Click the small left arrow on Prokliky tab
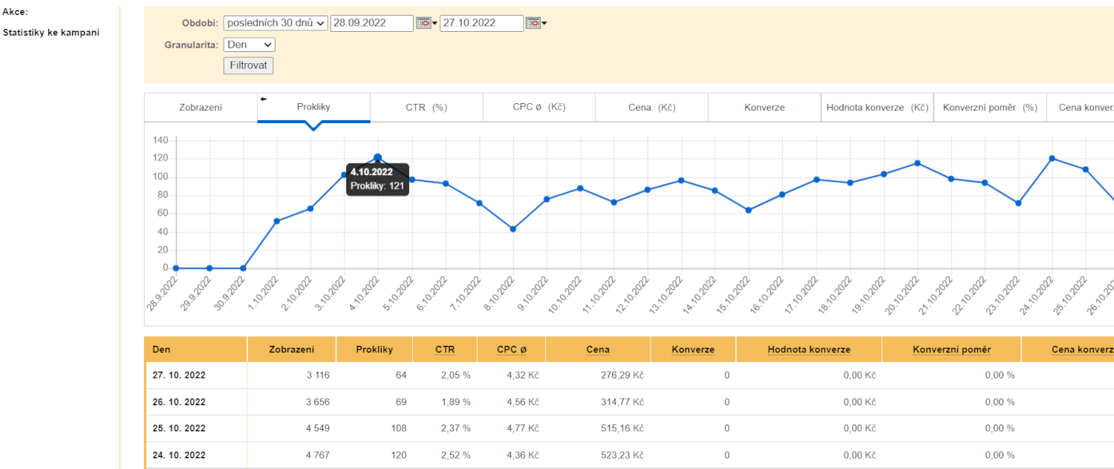 tap(263, 99)
